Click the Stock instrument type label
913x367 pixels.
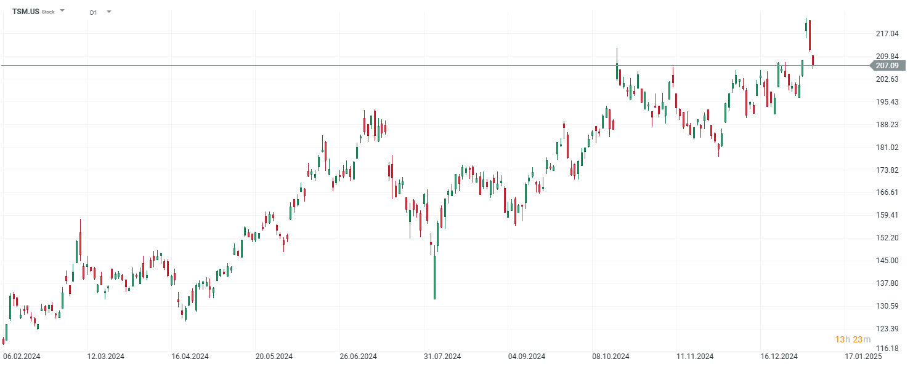click(x=48, y=12)
